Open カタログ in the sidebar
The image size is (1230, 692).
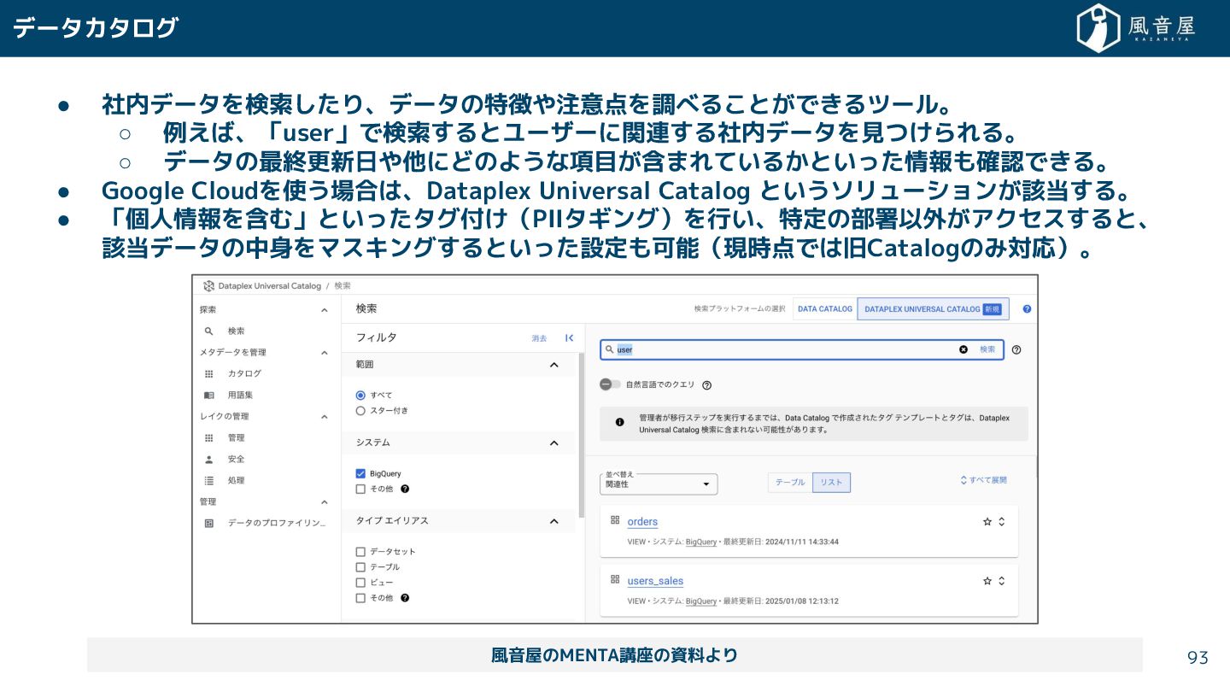(x=244, y=373)
